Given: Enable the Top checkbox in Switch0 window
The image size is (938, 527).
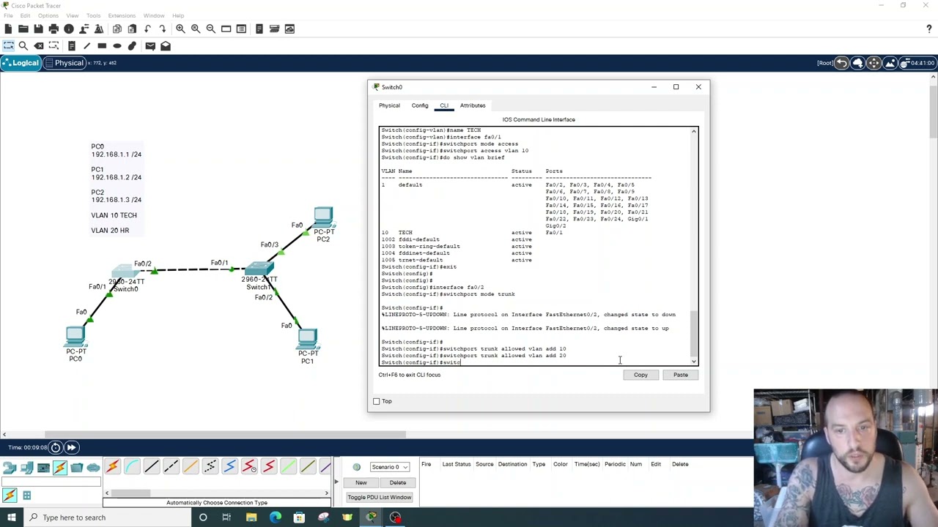Looking at the screenshot, I should pyautogui.click(x=377, y=401).
